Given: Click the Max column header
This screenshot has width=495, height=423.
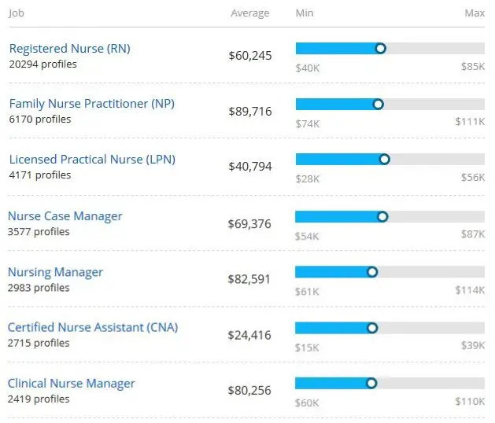Looking at the screenshot, I should click(475, 13).
